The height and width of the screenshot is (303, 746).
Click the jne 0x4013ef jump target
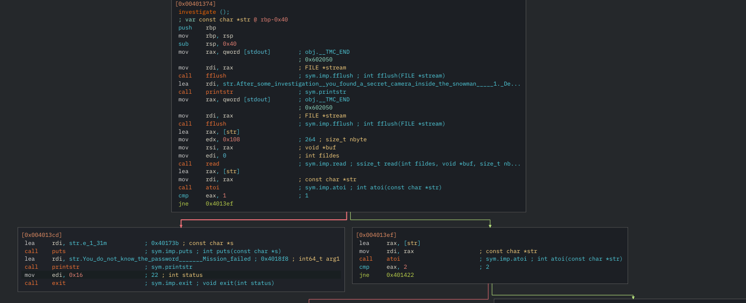219,204
